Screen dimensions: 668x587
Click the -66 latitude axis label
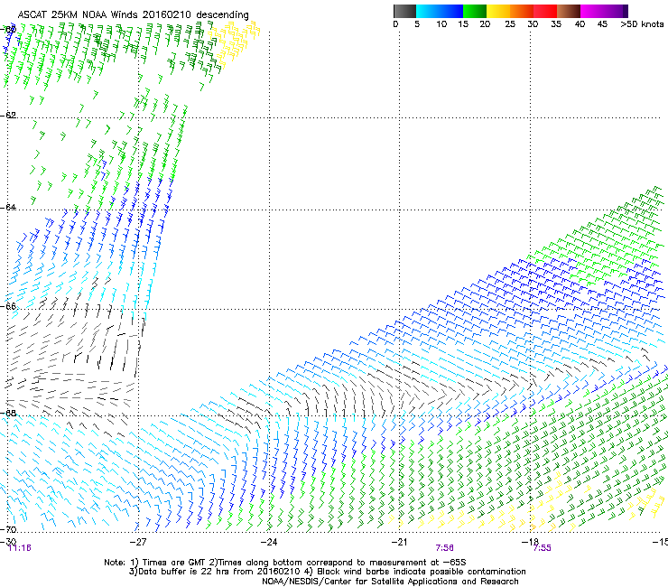click(8, 306)
